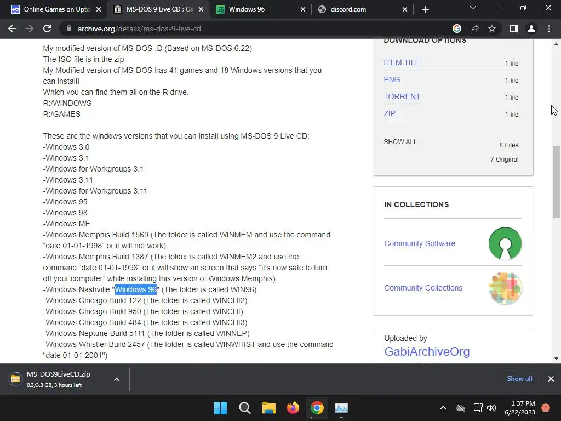The height and width of the screenshot is (421, 561).
Task: Open Windows taskbar search
Action: (245, 408)
